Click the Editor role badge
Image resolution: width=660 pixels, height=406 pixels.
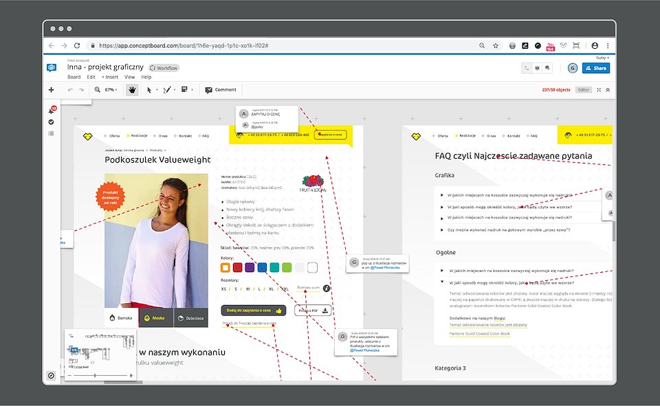tap(584, 89)
